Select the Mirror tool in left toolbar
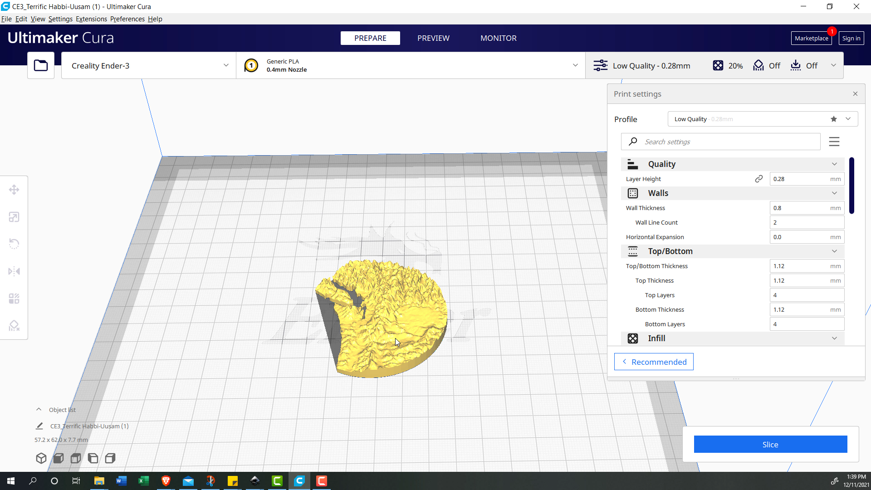 14,271
